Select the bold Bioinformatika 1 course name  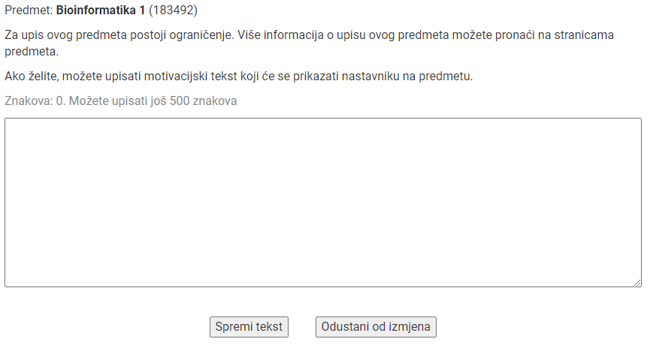(x=101, y=10)
